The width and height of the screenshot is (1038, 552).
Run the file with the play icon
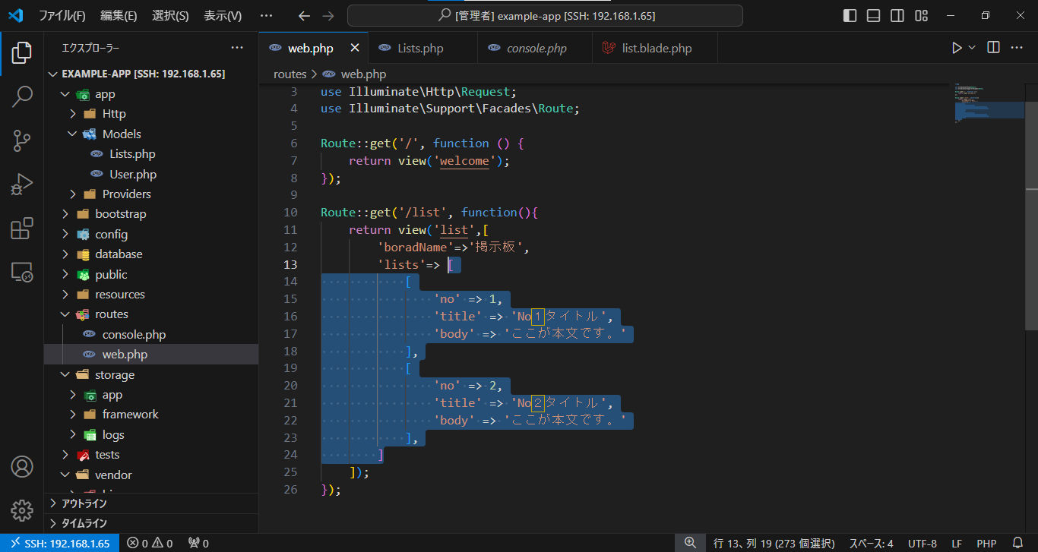pos(957,48)
